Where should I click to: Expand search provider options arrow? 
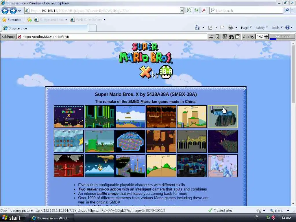pos(292,10)
